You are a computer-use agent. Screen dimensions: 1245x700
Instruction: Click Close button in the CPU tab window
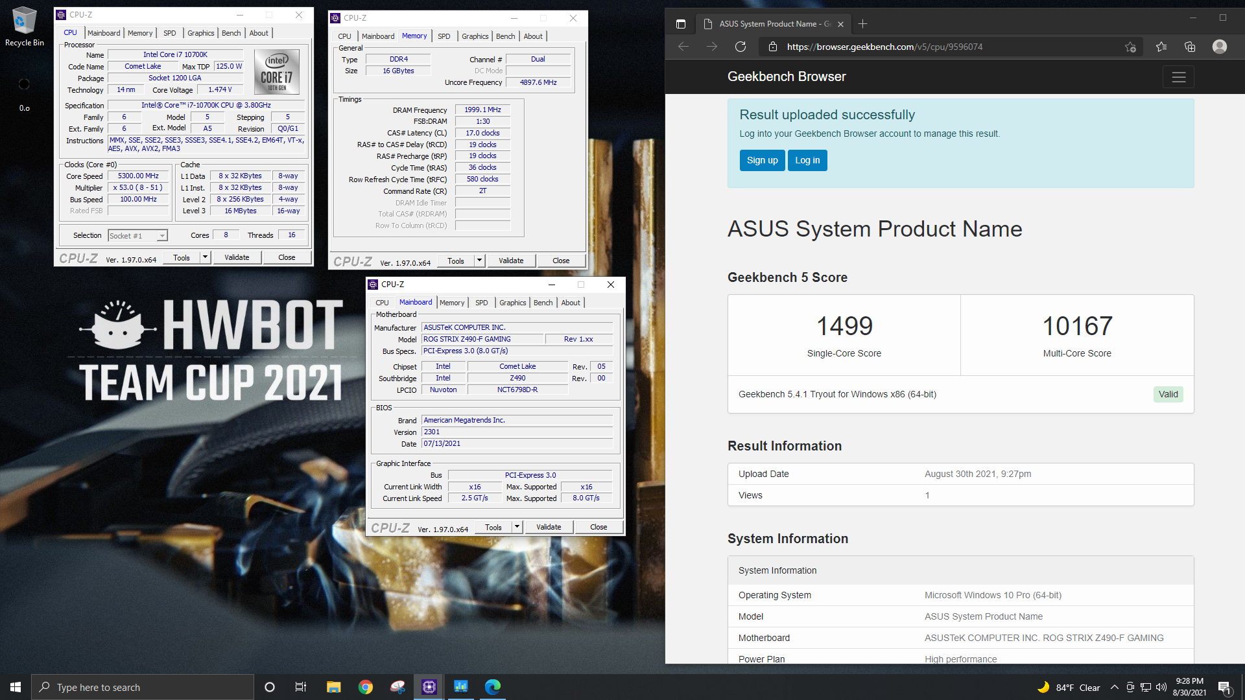[x=287, y=257]
